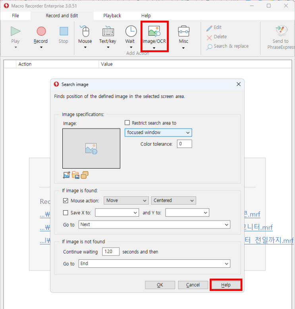Viewport: 295px width, 309px height.
Task: Start recording with the Record icon
Action: (41, 31)
